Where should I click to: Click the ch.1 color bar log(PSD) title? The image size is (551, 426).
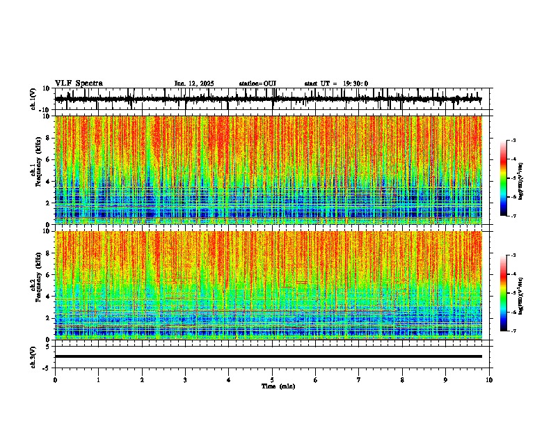(x=521, y=182)
